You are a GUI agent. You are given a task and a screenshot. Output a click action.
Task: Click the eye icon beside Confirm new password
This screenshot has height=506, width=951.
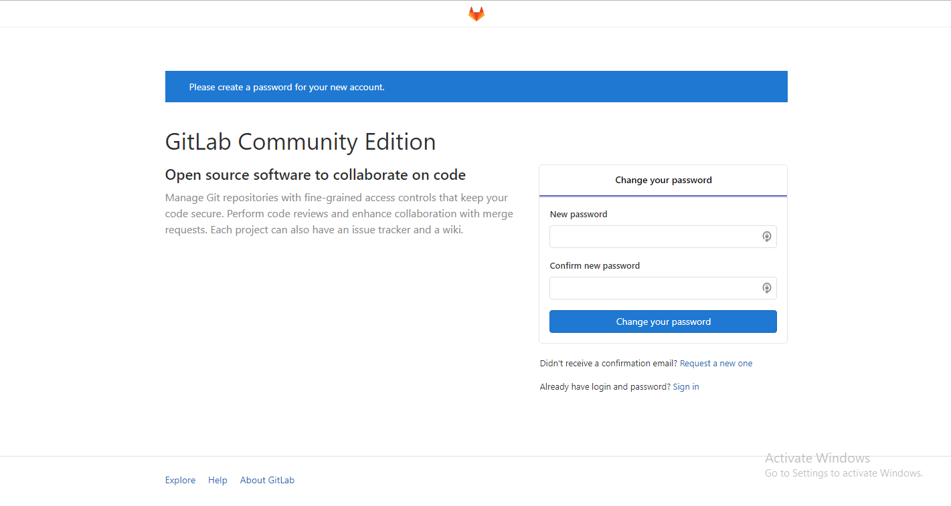(767, 287)
